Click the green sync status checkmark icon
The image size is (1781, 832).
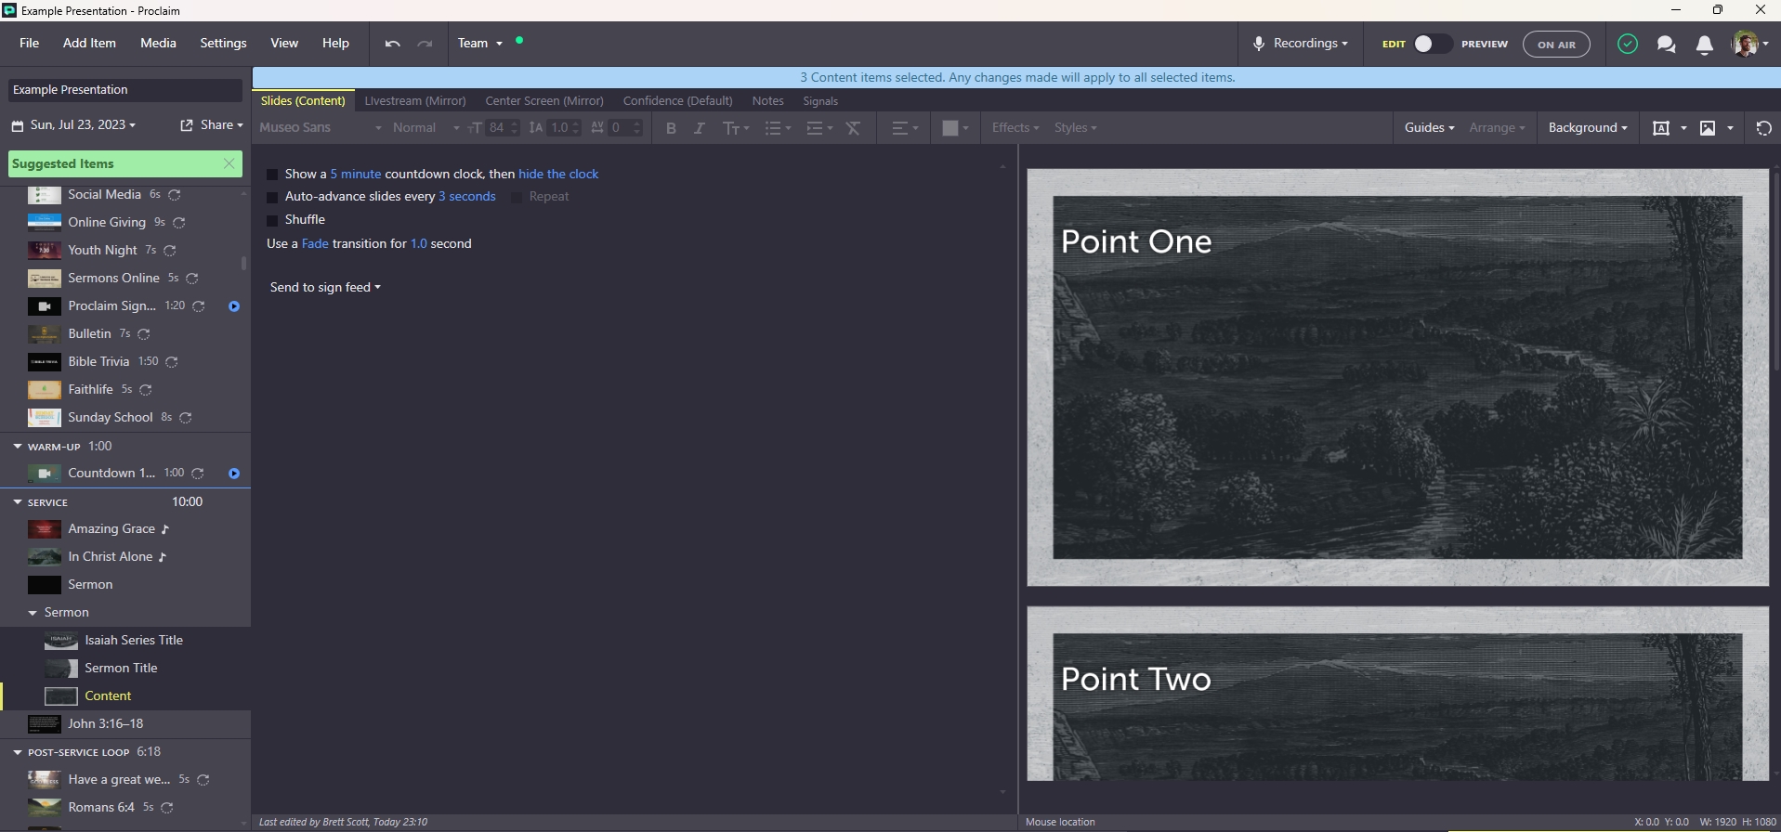pos(1627,44)
